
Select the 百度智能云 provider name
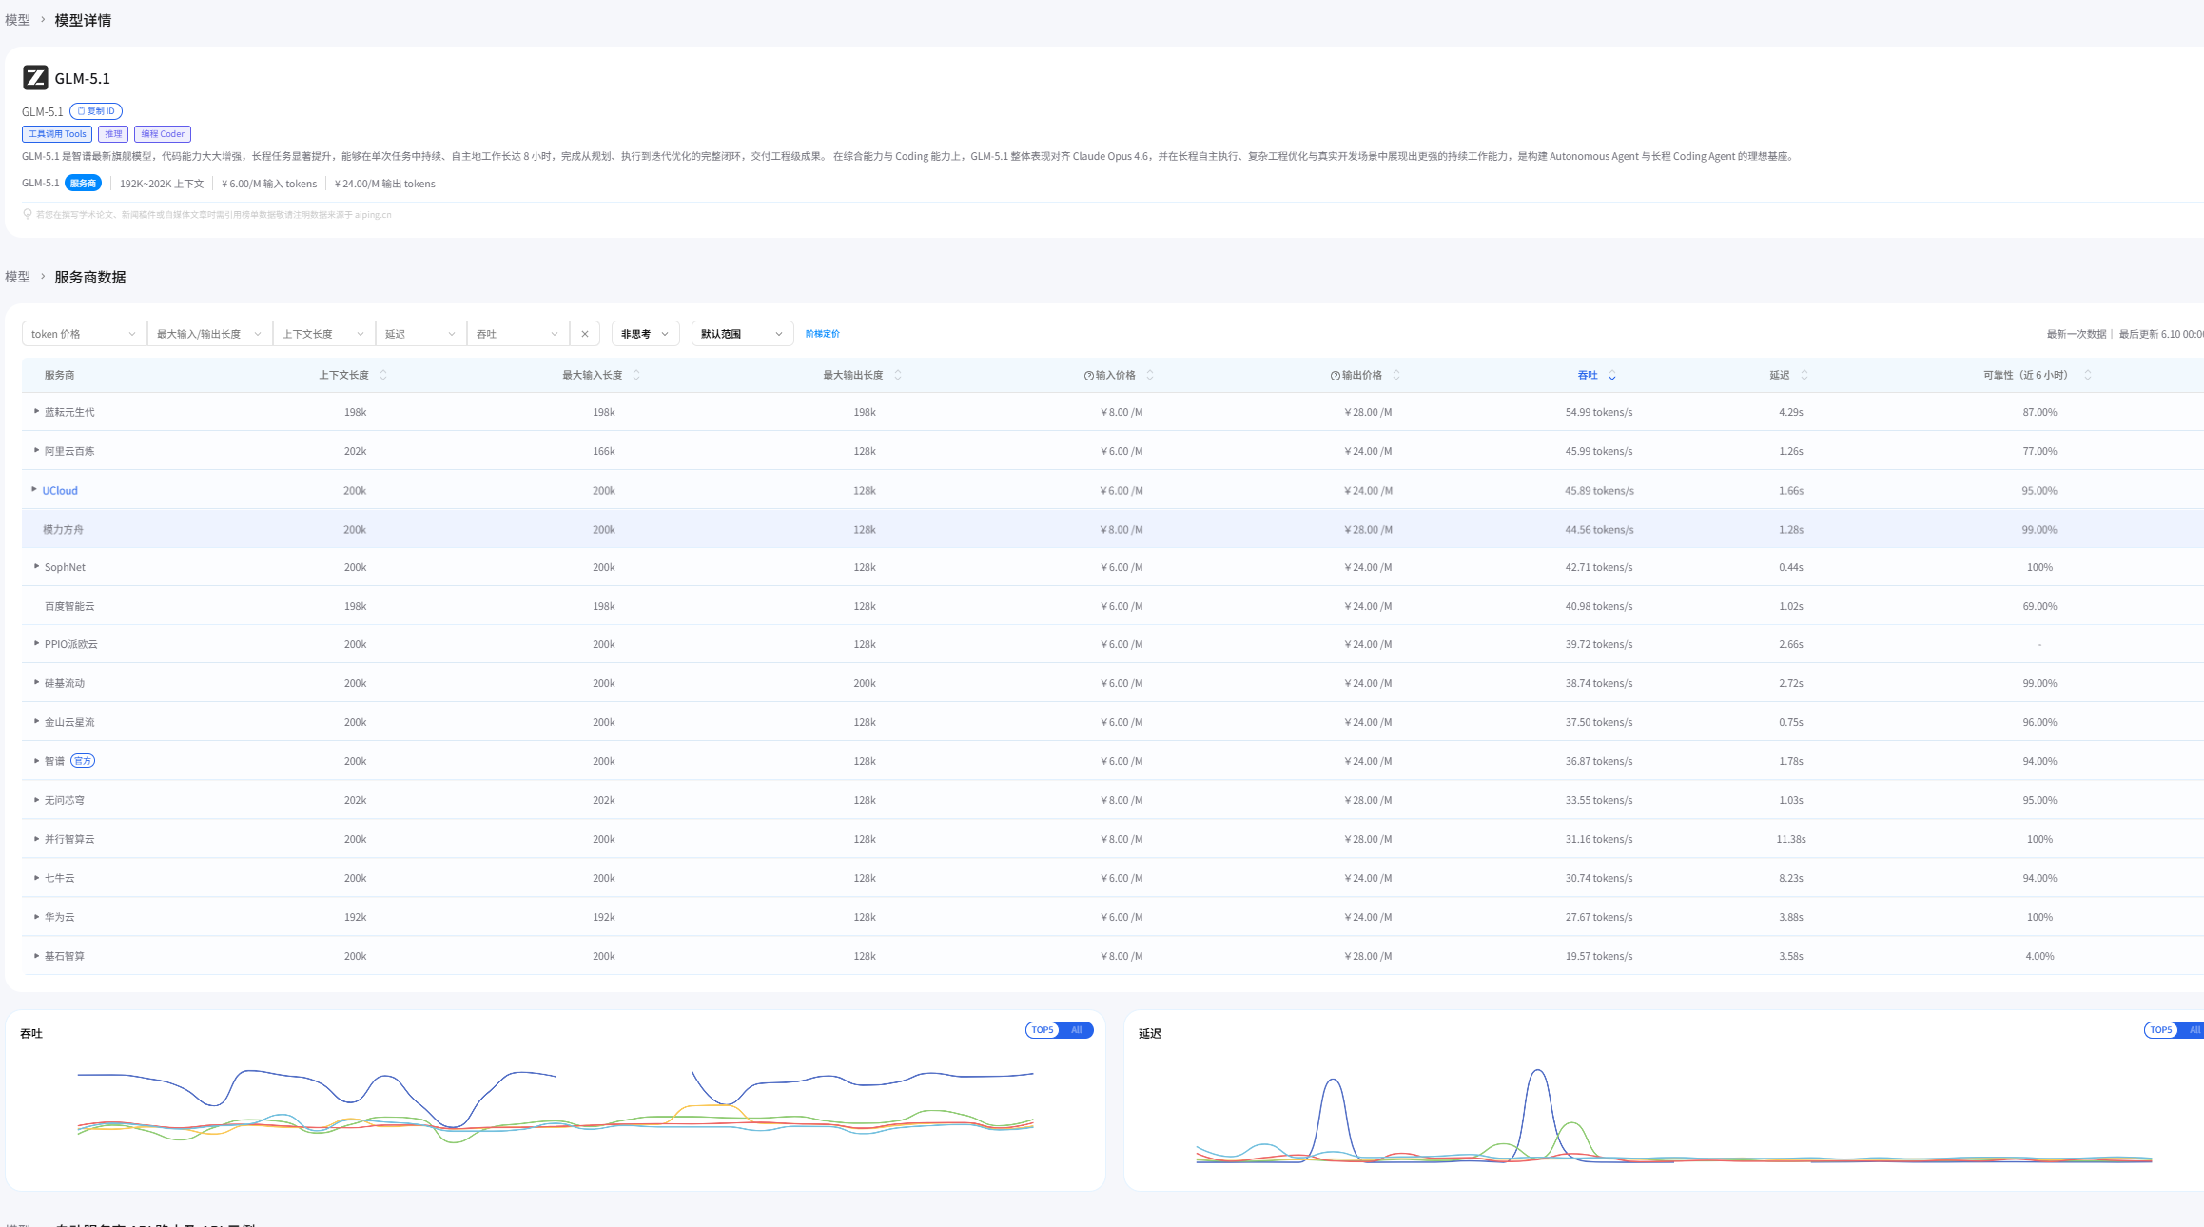(x=69, y=606)
